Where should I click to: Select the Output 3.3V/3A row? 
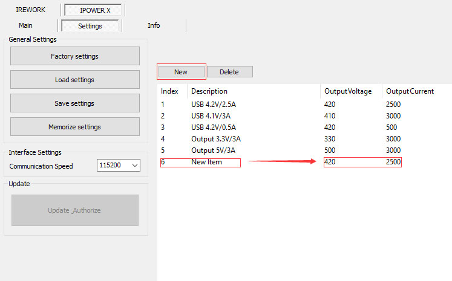tap(211, 139)
